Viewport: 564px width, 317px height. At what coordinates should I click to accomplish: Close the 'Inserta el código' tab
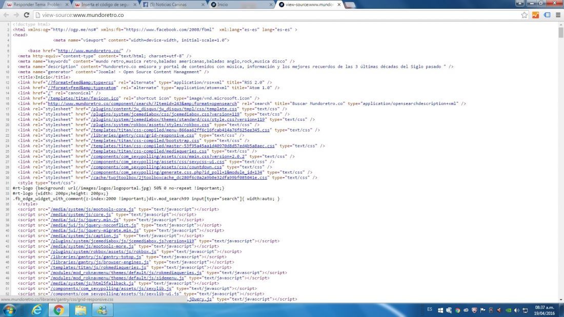tap(135, 5)
